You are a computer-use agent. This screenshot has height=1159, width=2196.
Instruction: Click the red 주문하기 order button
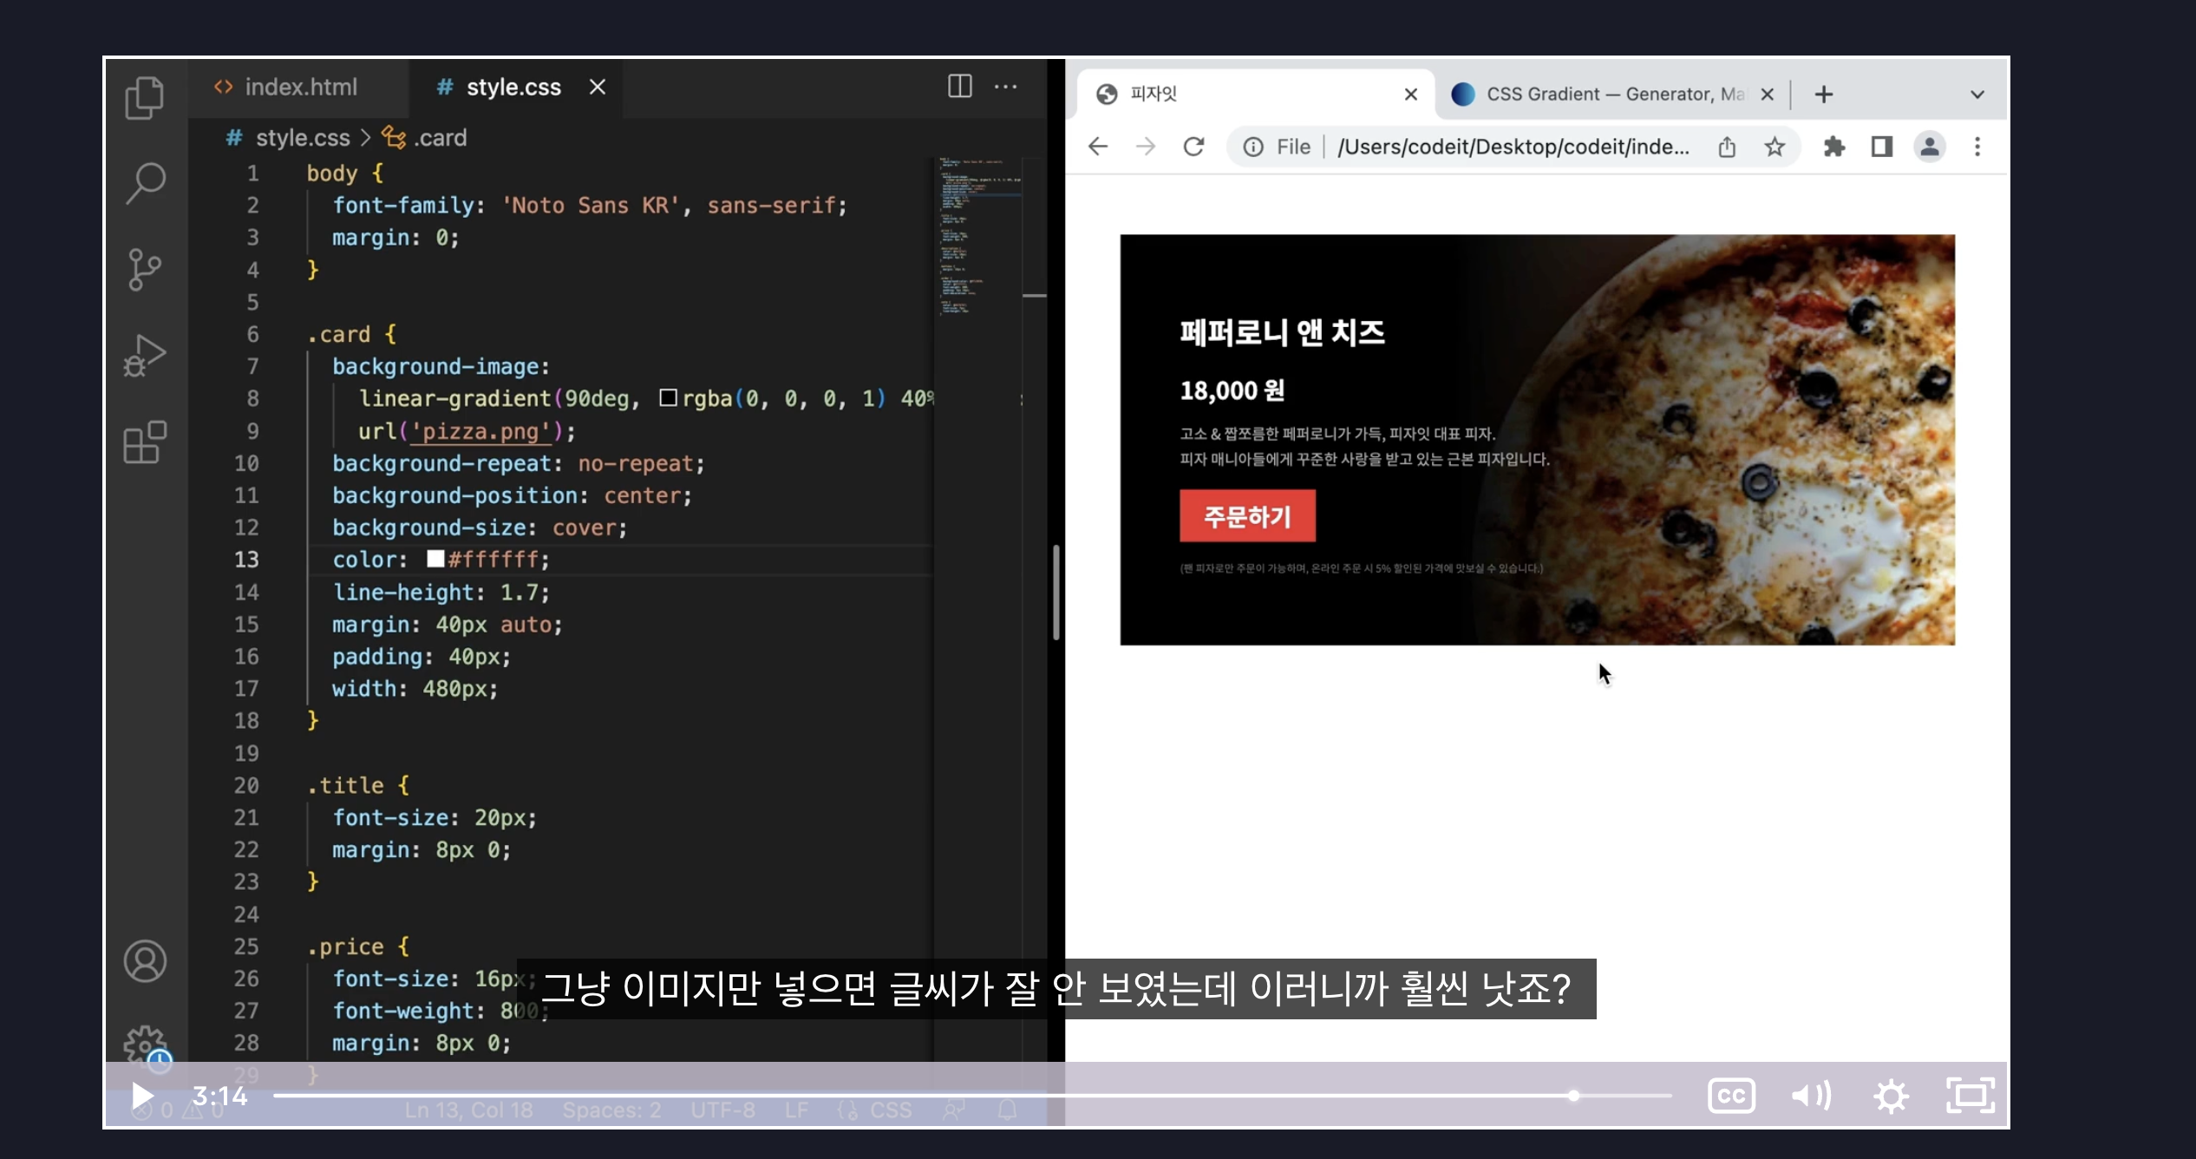click(1247, 516)
